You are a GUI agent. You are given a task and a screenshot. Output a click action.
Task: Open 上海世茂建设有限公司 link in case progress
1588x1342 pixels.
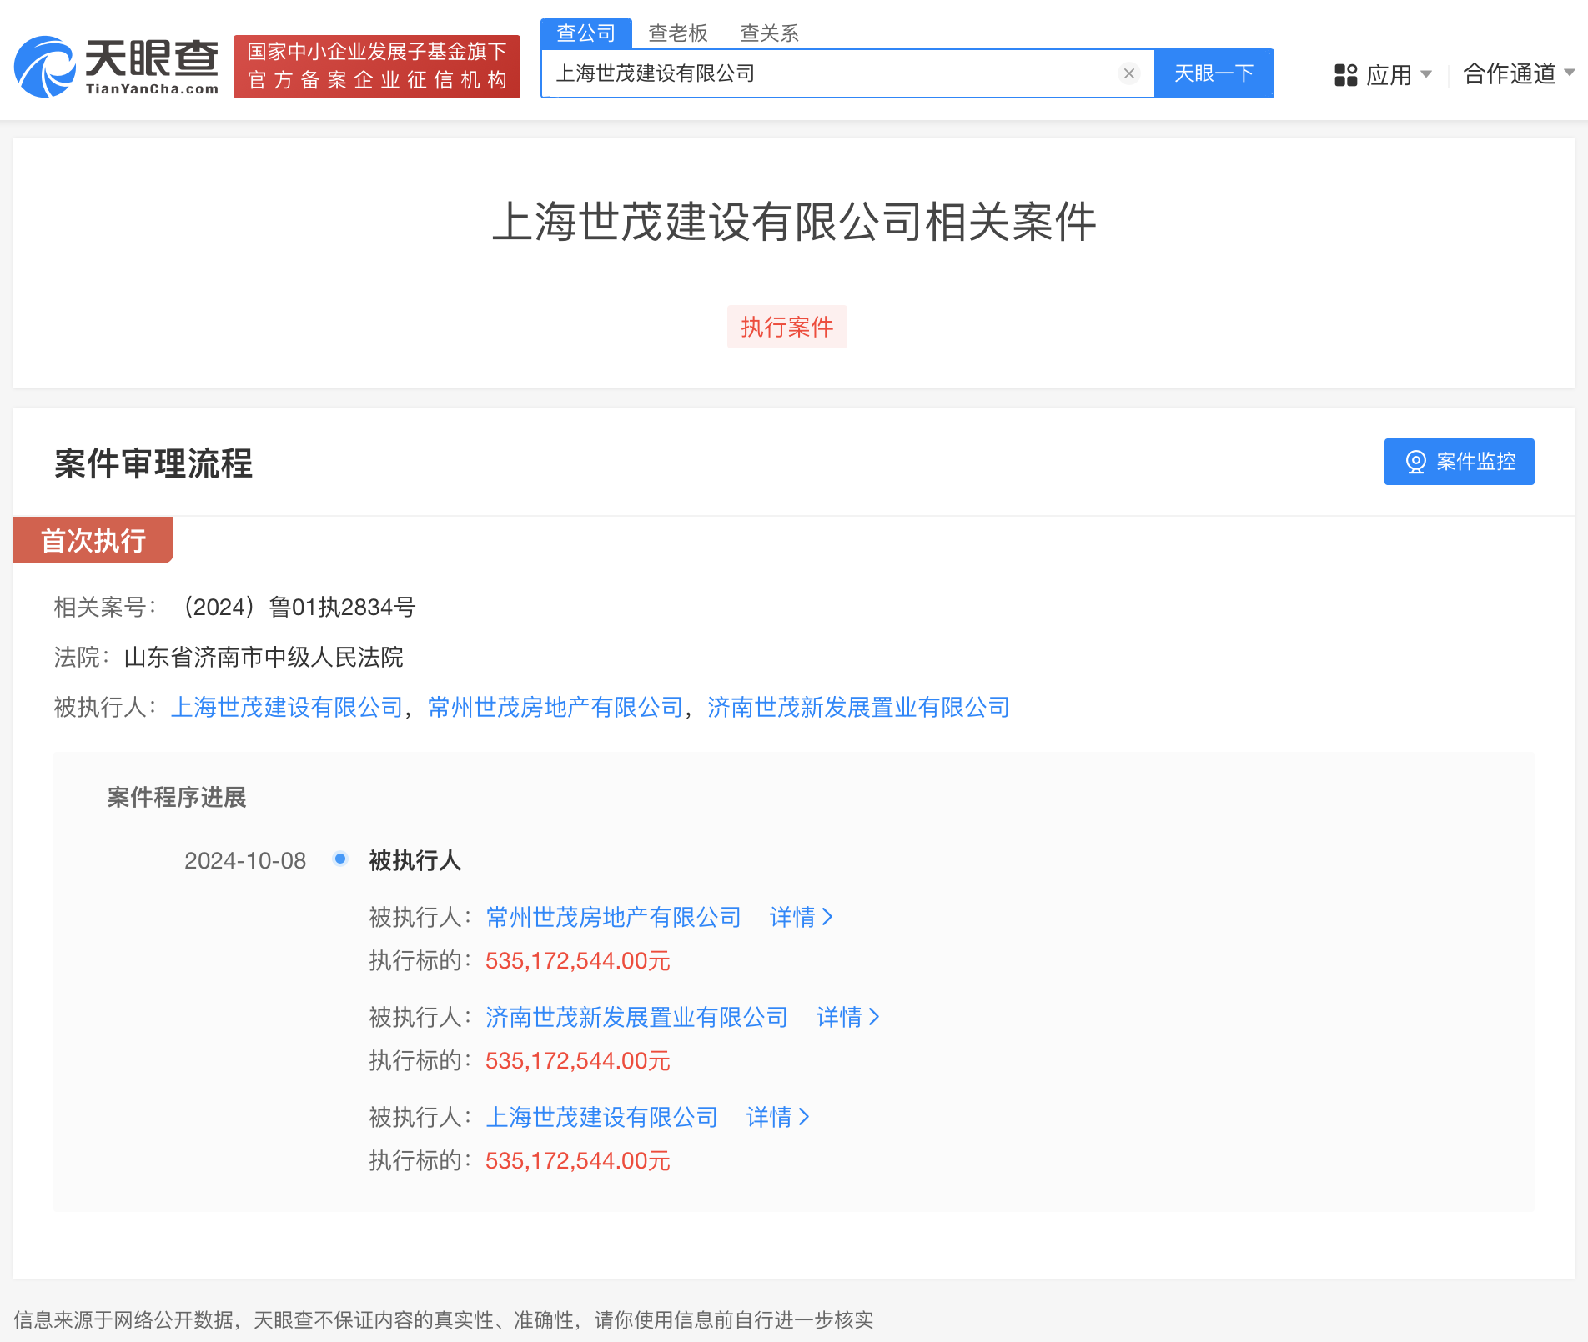tap(602, 1117)
